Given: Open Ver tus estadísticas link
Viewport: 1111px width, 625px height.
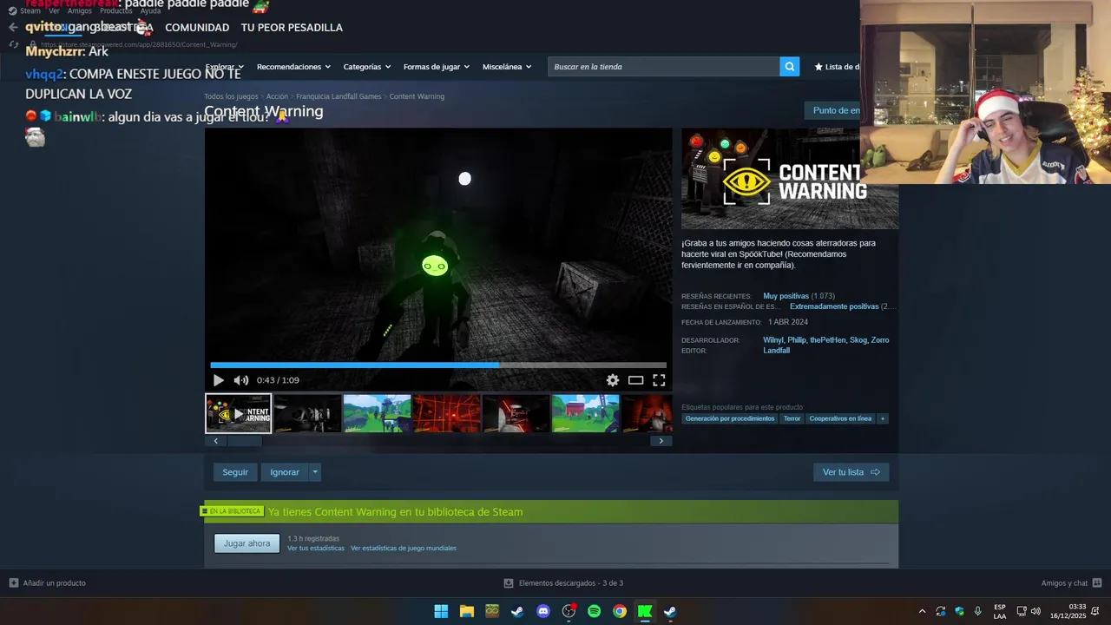Looking at the screenshot, I should [x=316, y=549].
